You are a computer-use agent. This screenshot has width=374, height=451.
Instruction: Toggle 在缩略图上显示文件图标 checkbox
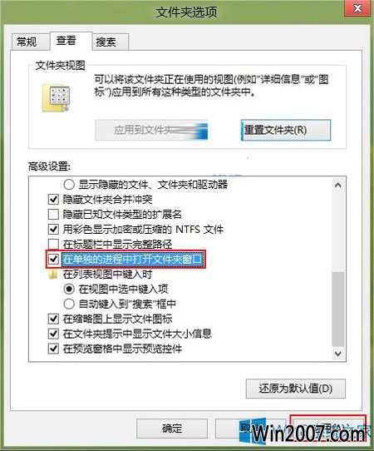pyautogui.click(x=53, y=319)
